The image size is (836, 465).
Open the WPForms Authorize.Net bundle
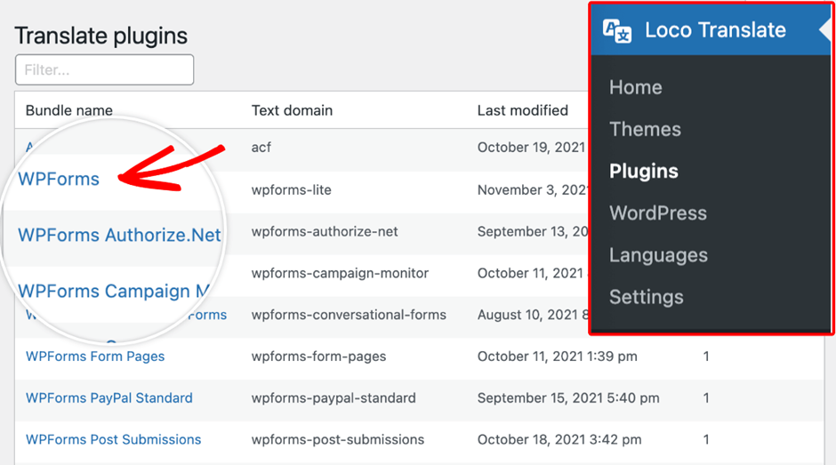point(119,236)
